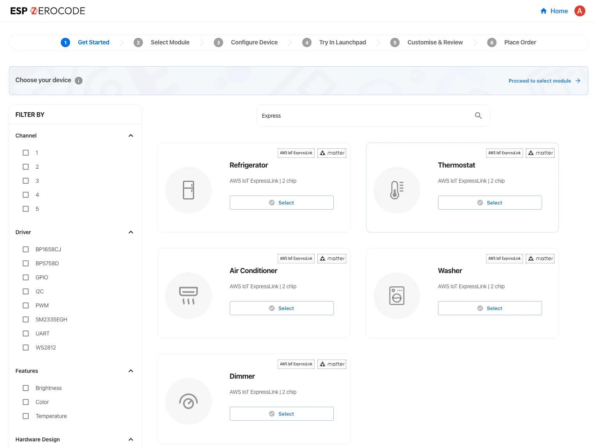Click the Refrigerator device icon
This screenshot has height=448, width=597.
coord(188,190)
